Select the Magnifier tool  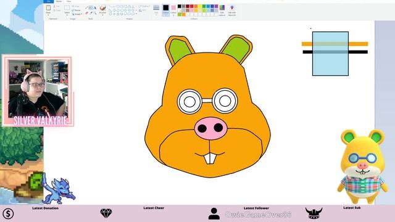pyautogui.click(x=95, y=13)
